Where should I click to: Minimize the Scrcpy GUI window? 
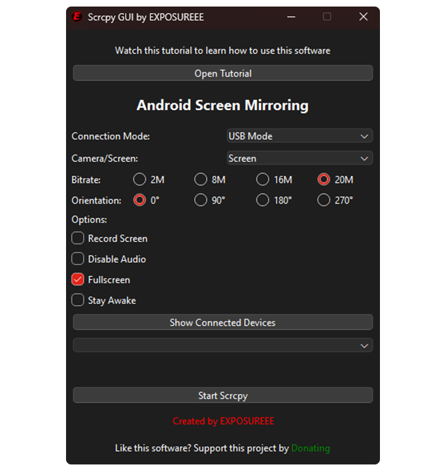click(291, 17)
